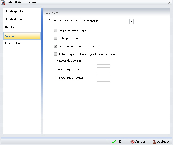The height and width of the screenshot is (145, 173).
Task: Click the Appliquer button
Action: (x=160, y=141)
